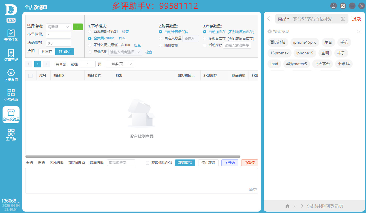This screenshot has height=213, width=366.
Task: Open 下单设置 order settings
Action: click(11, 75)
